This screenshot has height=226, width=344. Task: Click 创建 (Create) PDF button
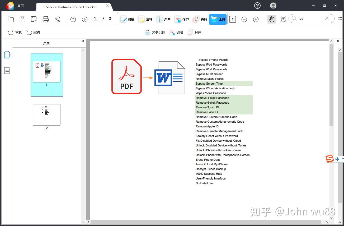click(x=176, y=32)
